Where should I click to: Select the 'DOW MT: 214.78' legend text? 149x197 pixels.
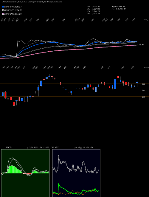13,10
